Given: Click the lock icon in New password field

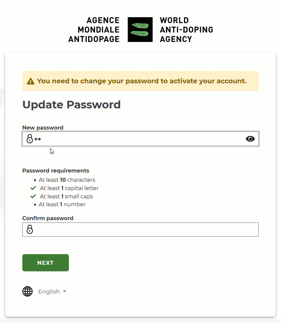Looking at the screenshot, I should pyautogui.click(x=30, y=139).
